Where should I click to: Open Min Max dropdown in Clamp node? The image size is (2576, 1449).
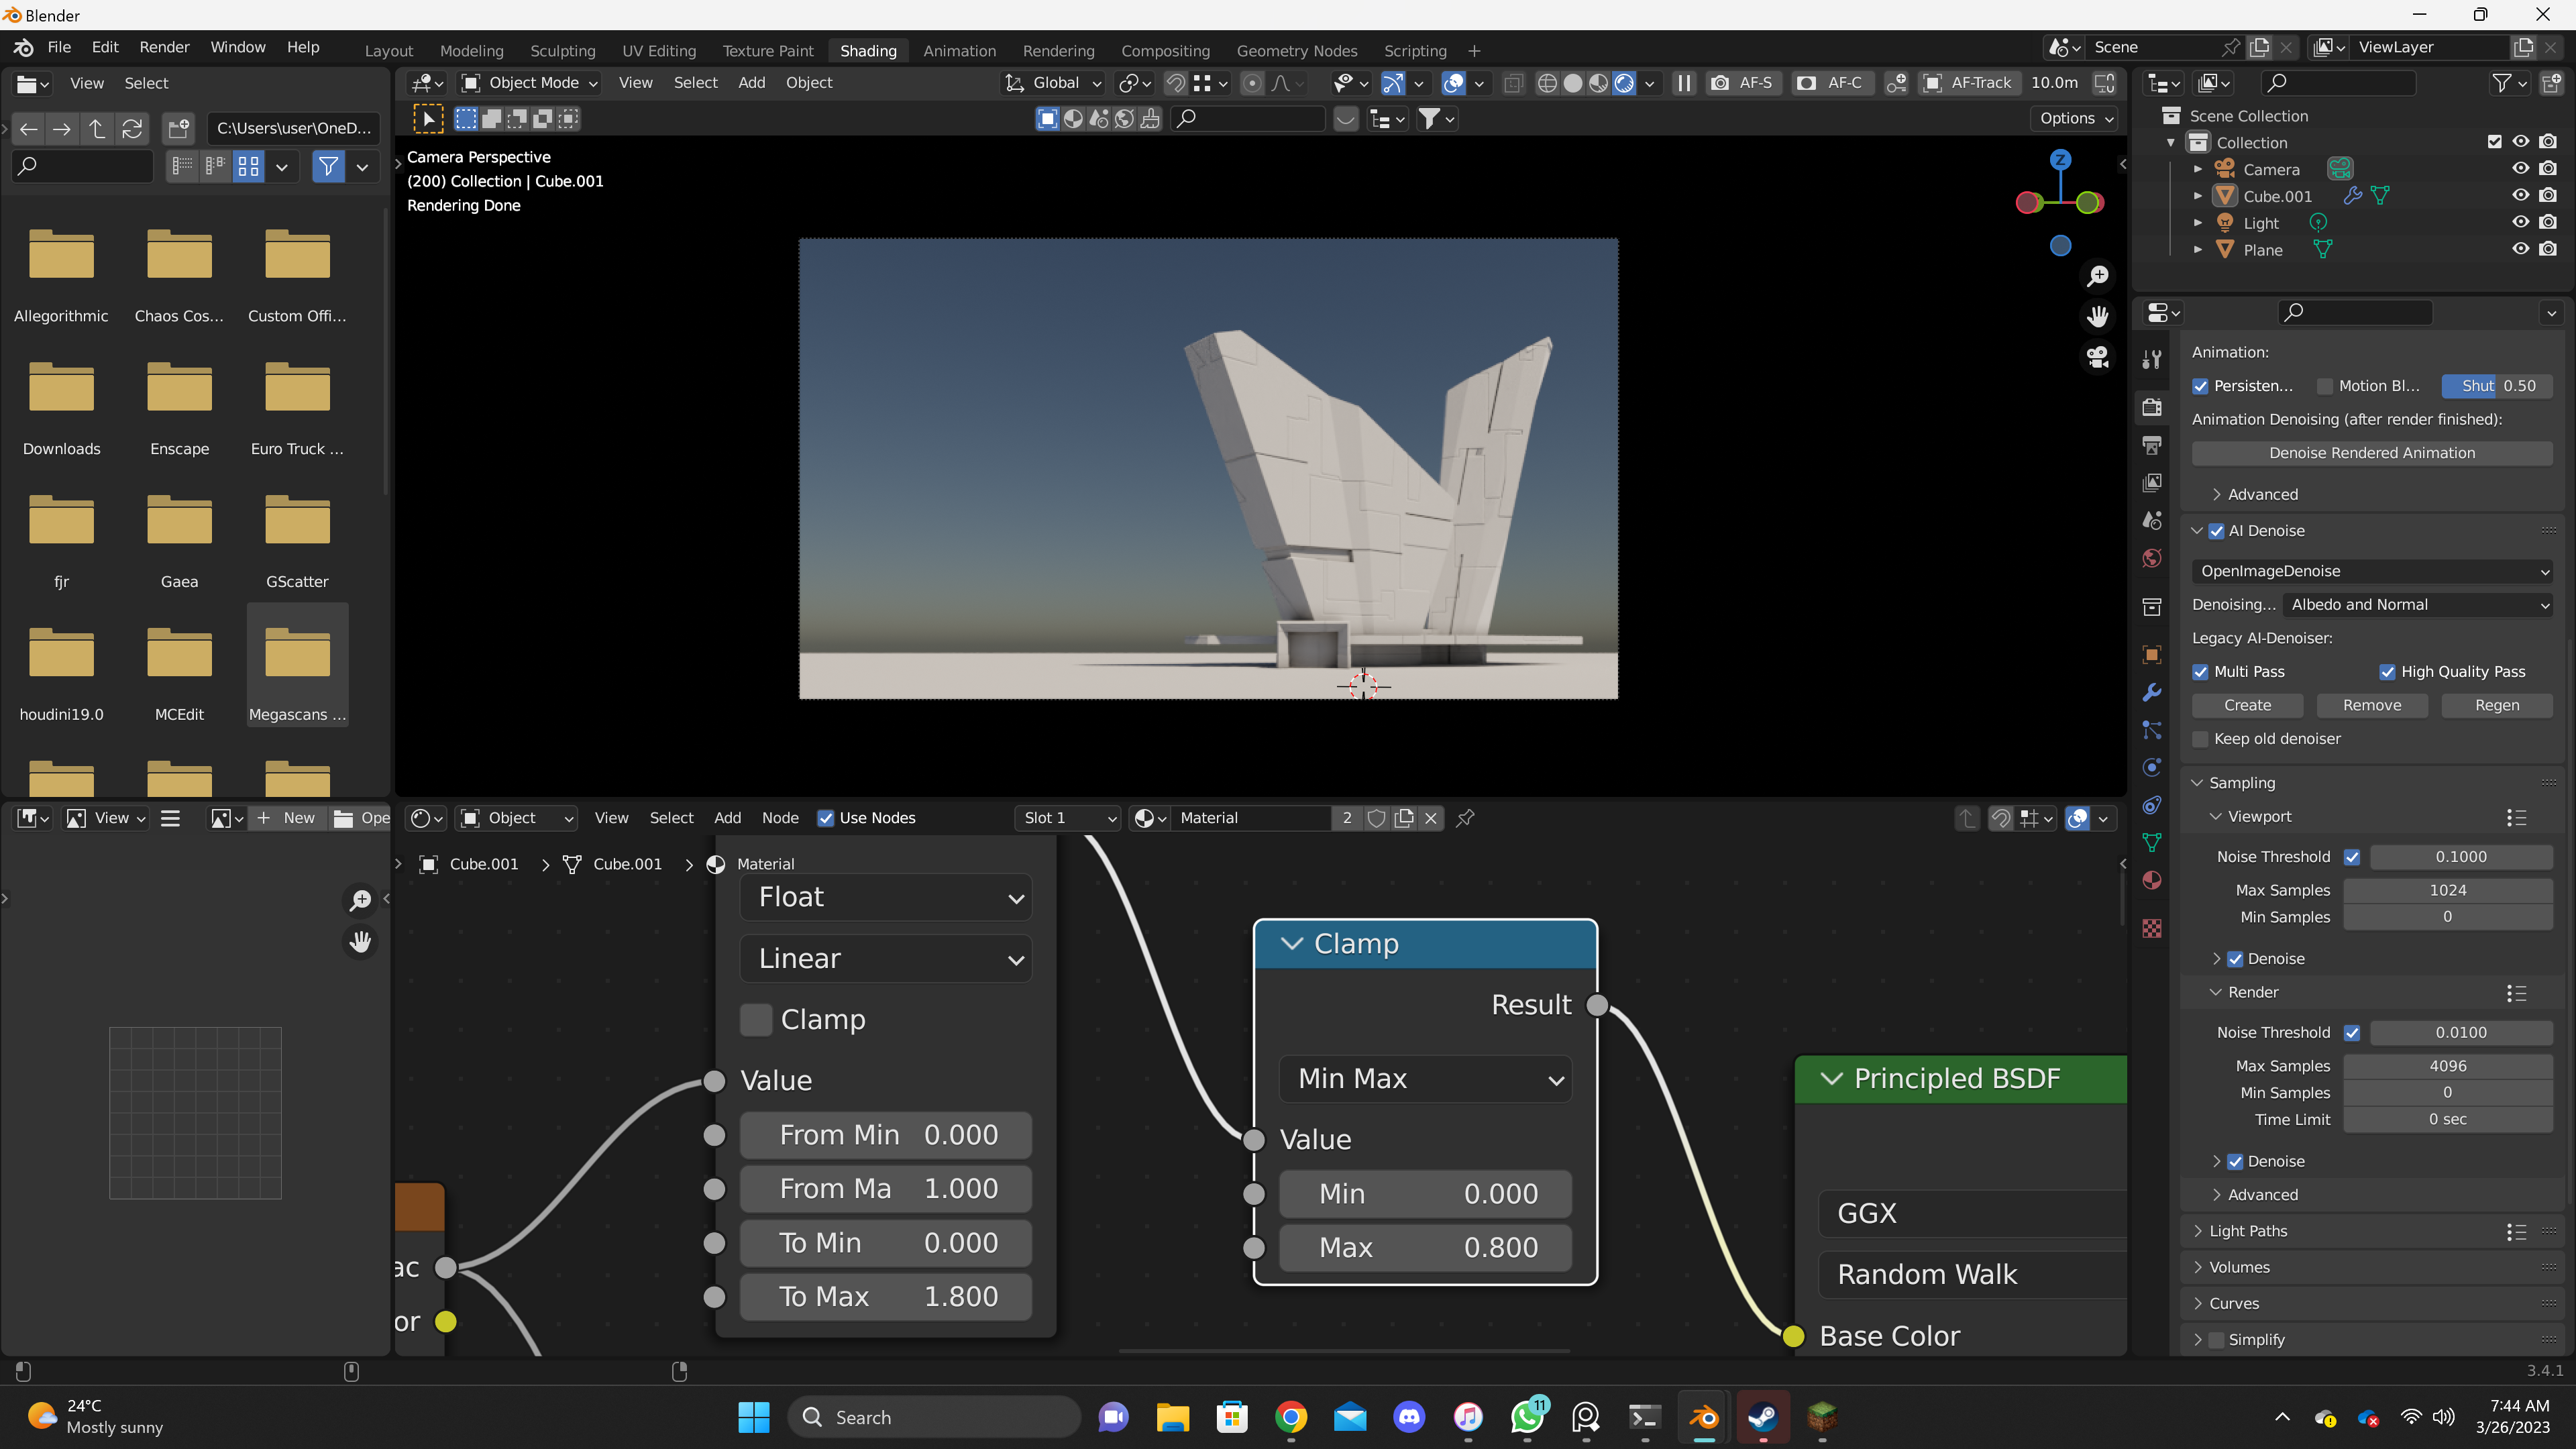coord(1425,1079)
